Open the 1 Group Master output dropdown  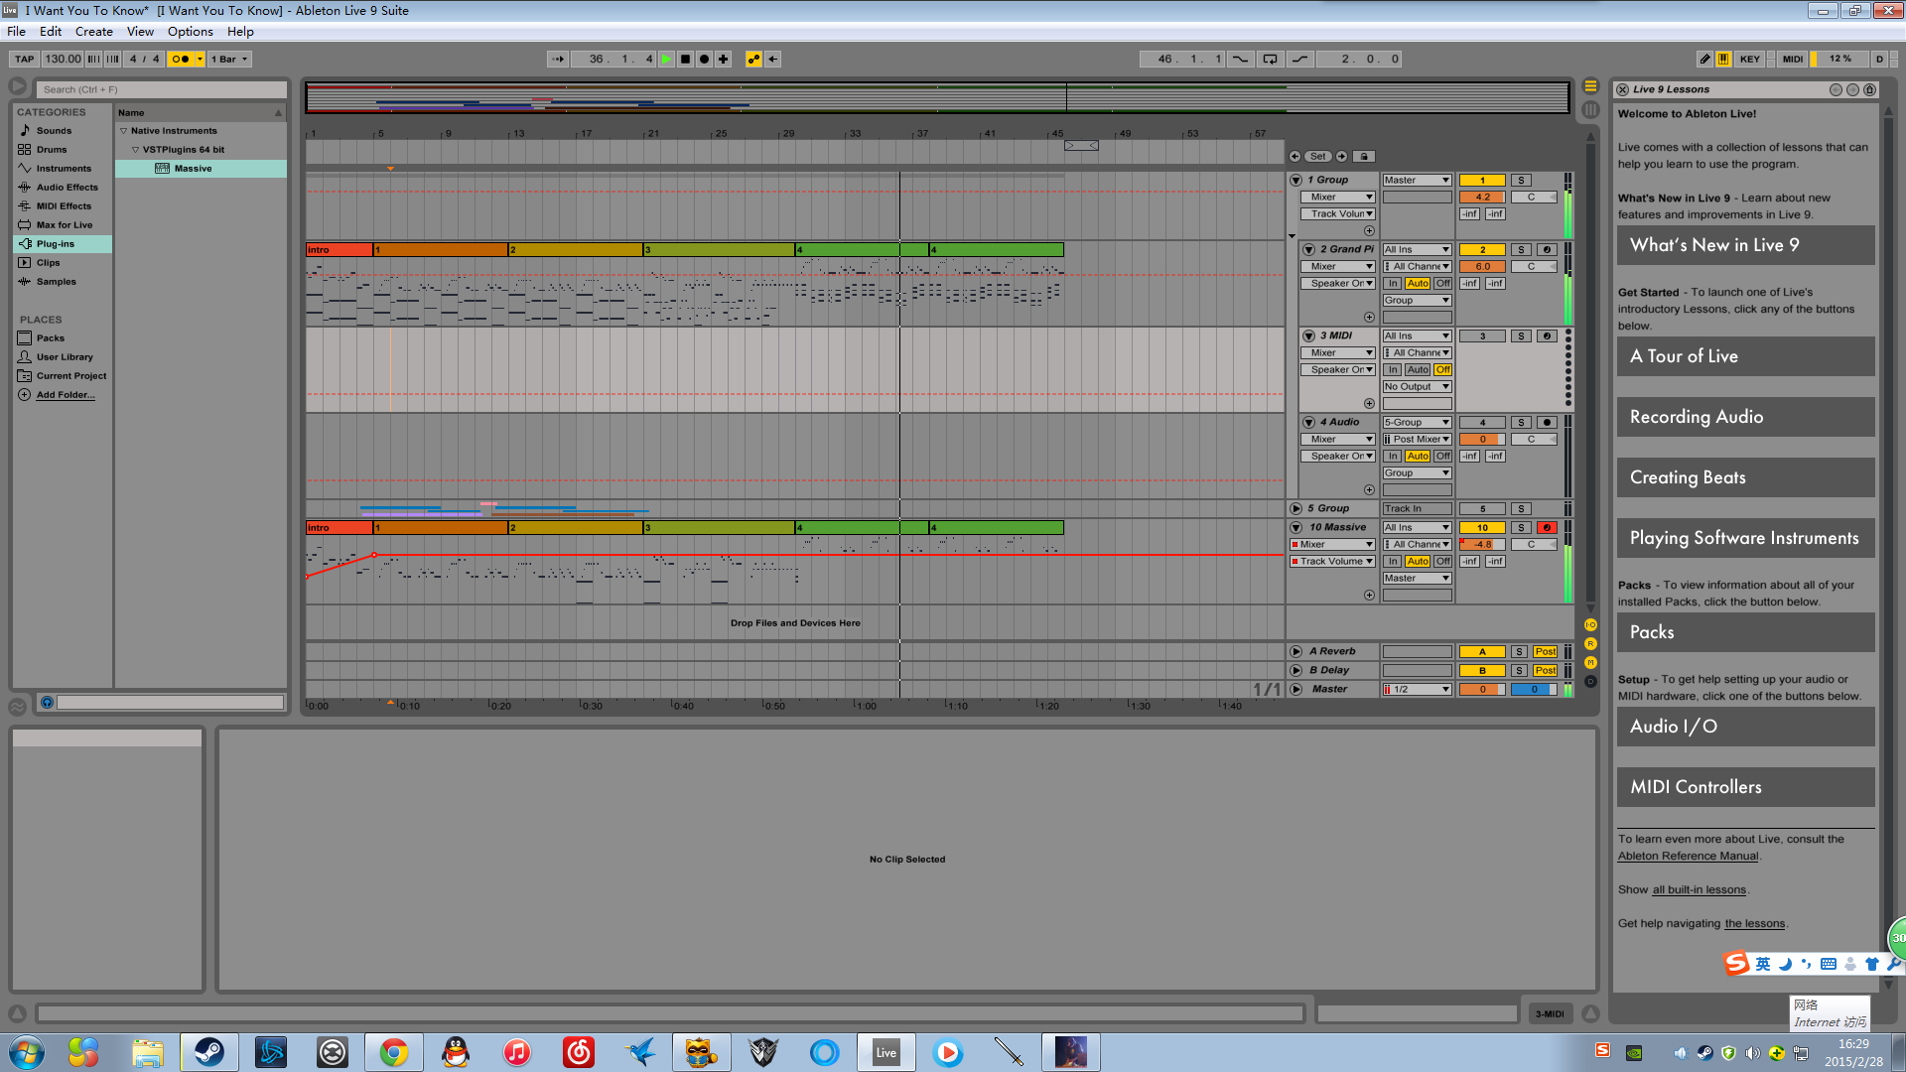pyautogui.click(x=1417, y=180)
